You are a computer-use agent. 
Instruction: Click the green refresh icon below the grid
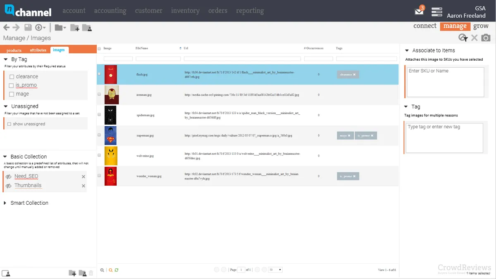[x=117, y=270]
